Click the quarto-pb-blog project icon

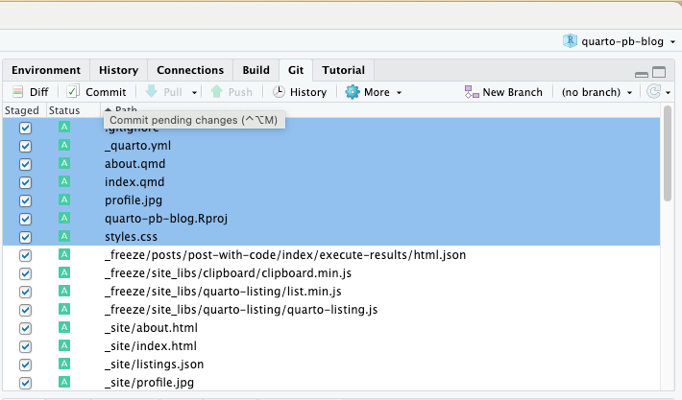(570, 41)
